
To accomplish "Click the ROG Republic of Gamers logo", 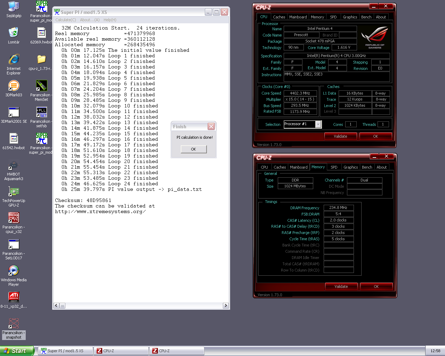I will tap(375, 37).
